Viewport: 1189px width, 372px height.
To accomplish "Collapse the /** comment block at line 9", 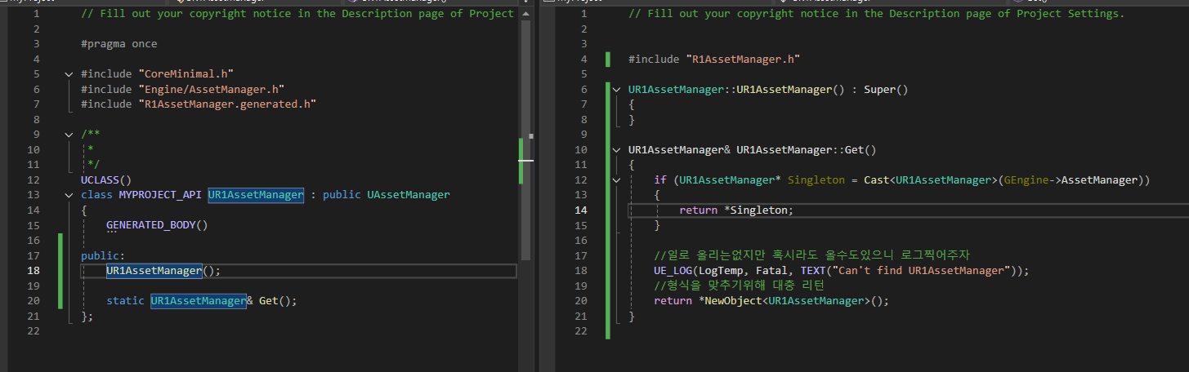I will coord(69,135).
